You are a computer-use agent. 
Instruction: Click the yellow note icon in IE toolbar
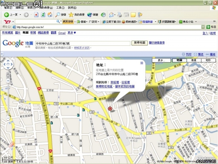(133, 15)
